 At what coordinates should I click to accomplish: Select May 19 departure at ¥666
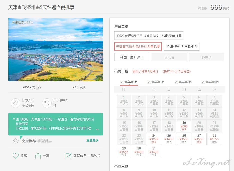184,126
